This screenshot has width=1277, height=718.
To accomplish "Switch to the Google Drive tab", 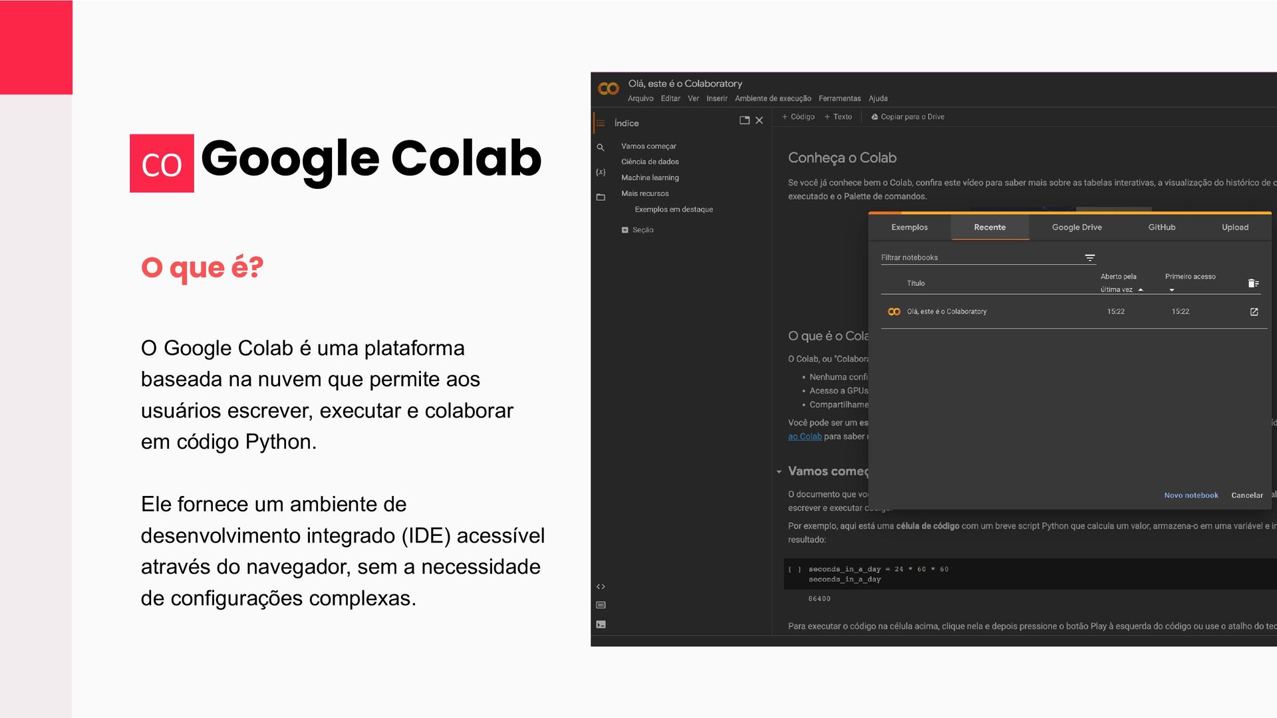I will pyautogui.click(x=1076, y=227).
